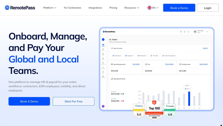Image resolution: width=223 pixels, height=126 pixels.
Task: Open the Transactions icon in dashboard sidebar
Action: click(103, 68)
